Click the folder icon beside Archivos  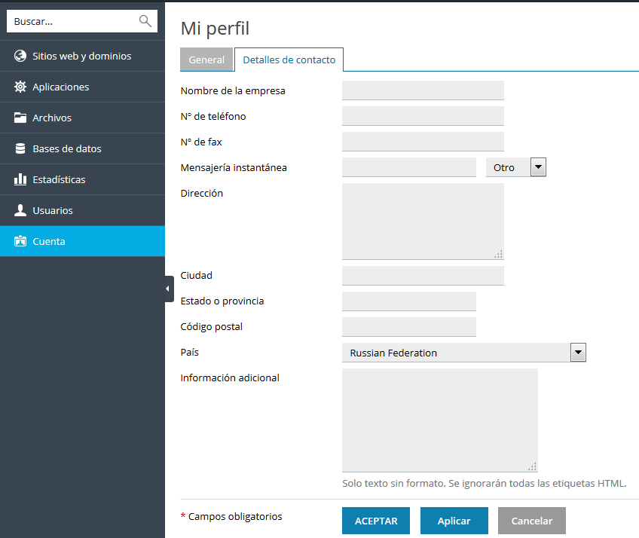click(20, 118)
